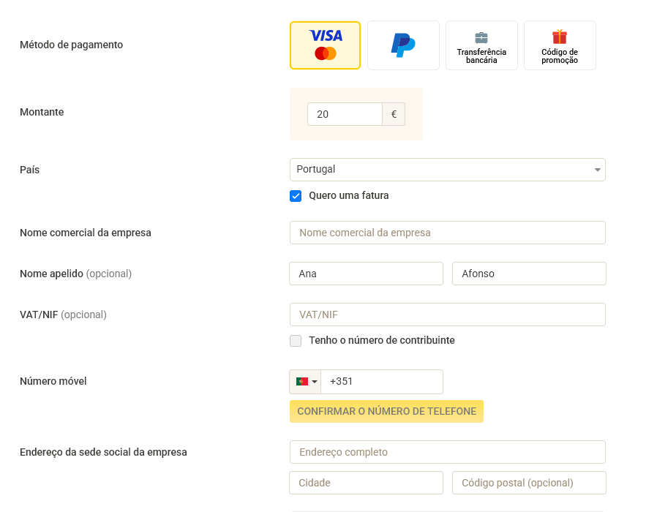Edit the surname field Afonso
Screen dimensions: 657x512
(x=529, y=274)
